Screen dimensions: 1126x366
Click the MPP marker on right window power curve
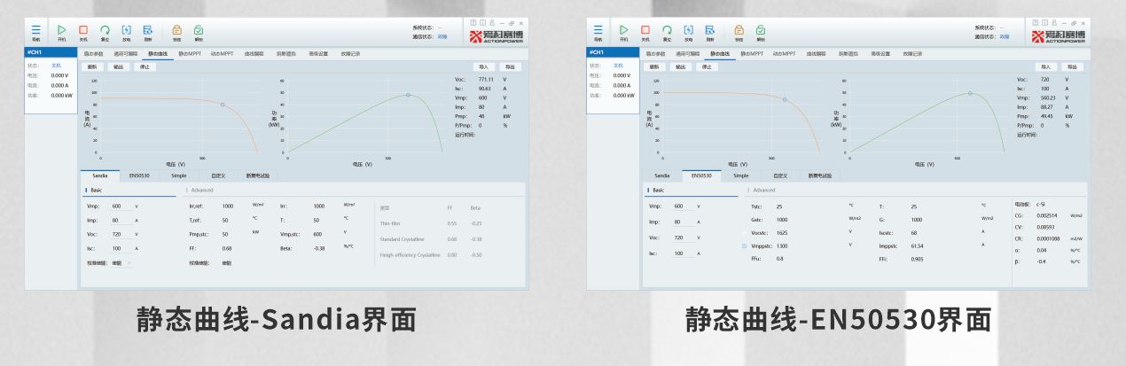coord(970,93)
